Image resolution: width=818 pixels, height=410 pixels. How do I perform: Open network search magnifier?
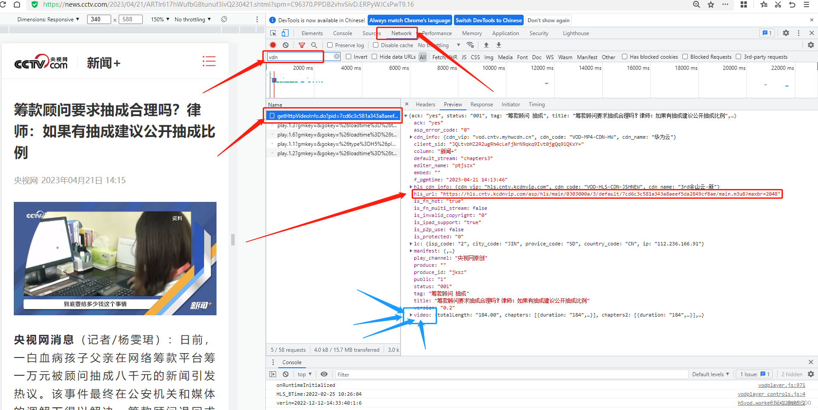pyautogui.click(x=314, y=45)
